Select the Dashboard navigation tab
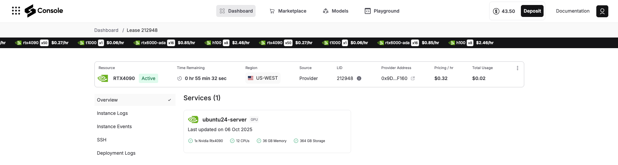 pos(236,11)
